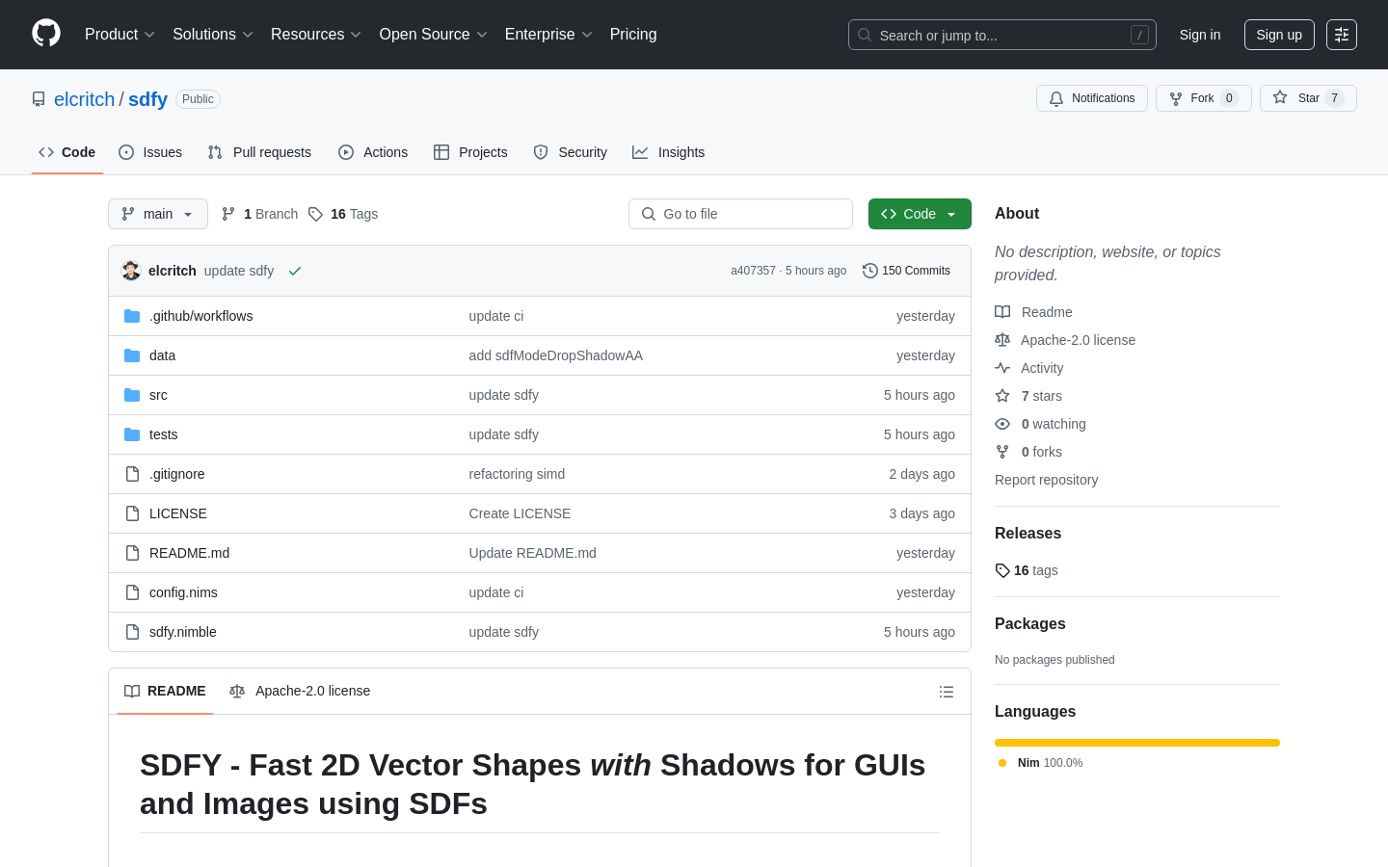
Task: Open the GitHub home logo
Action: 46,34
